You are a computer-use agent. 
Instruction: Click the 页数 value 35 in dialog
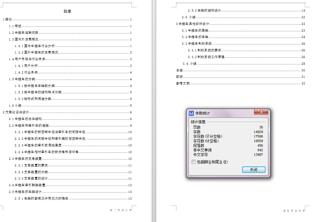pyautogui.click(x=261, y=127)
